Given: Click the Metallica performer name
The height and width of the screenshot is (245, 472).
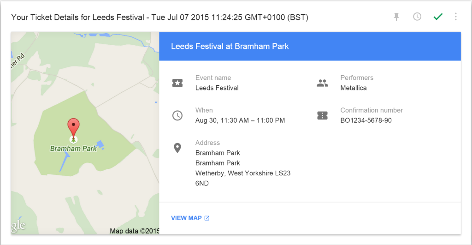Looking at the screenshot, I should 354,88.
